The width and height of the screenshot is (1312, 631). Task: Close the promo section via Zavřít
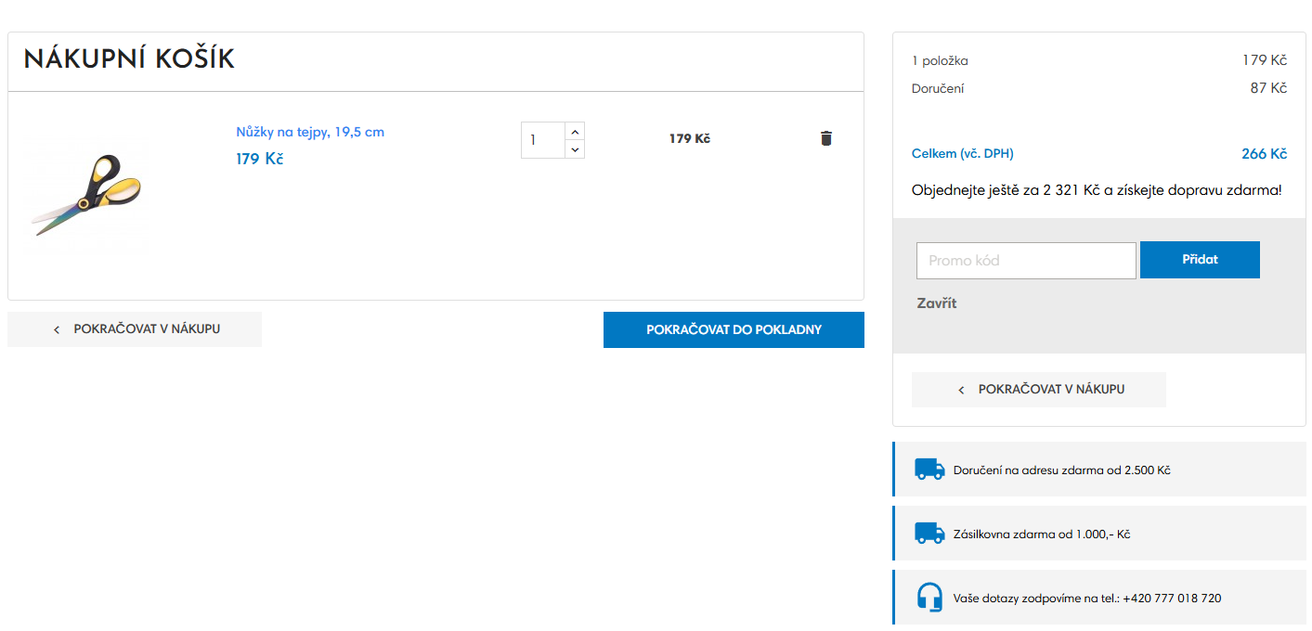tap(937, 303)
